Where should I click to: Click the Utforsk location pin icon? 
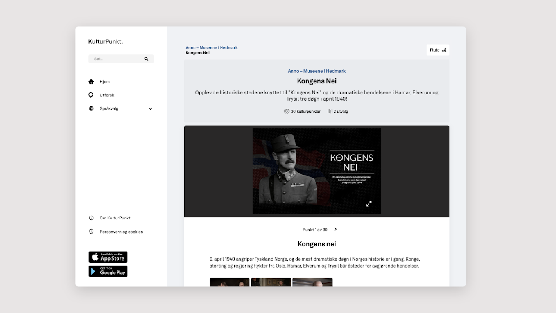(x=91, y=95)
